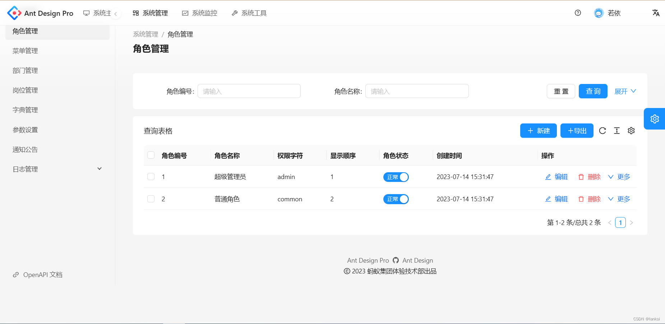Click the edit pencil icon for 超级管理员
Screen dimensions: 665x324
pos(548,177)
